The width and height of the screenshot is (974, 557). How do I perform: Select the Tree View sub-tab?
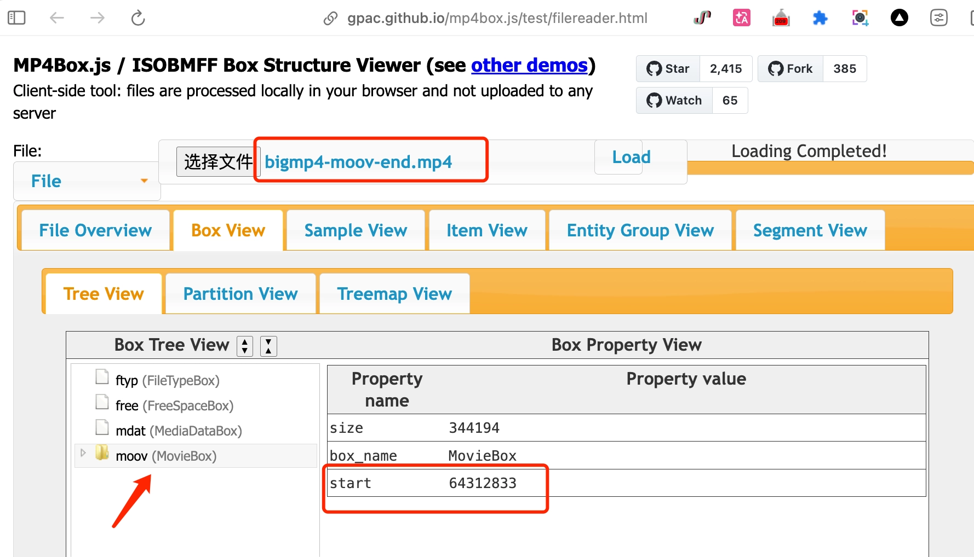point(104,294)
